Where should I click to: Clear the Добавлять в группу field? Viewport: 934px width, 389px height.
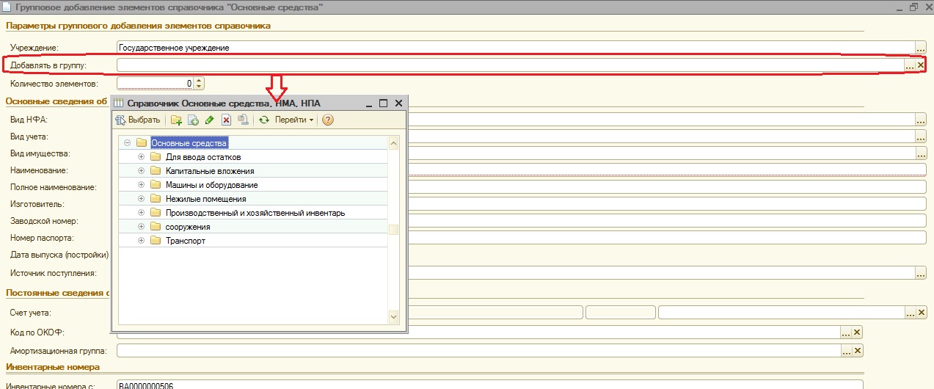(921, 66)
